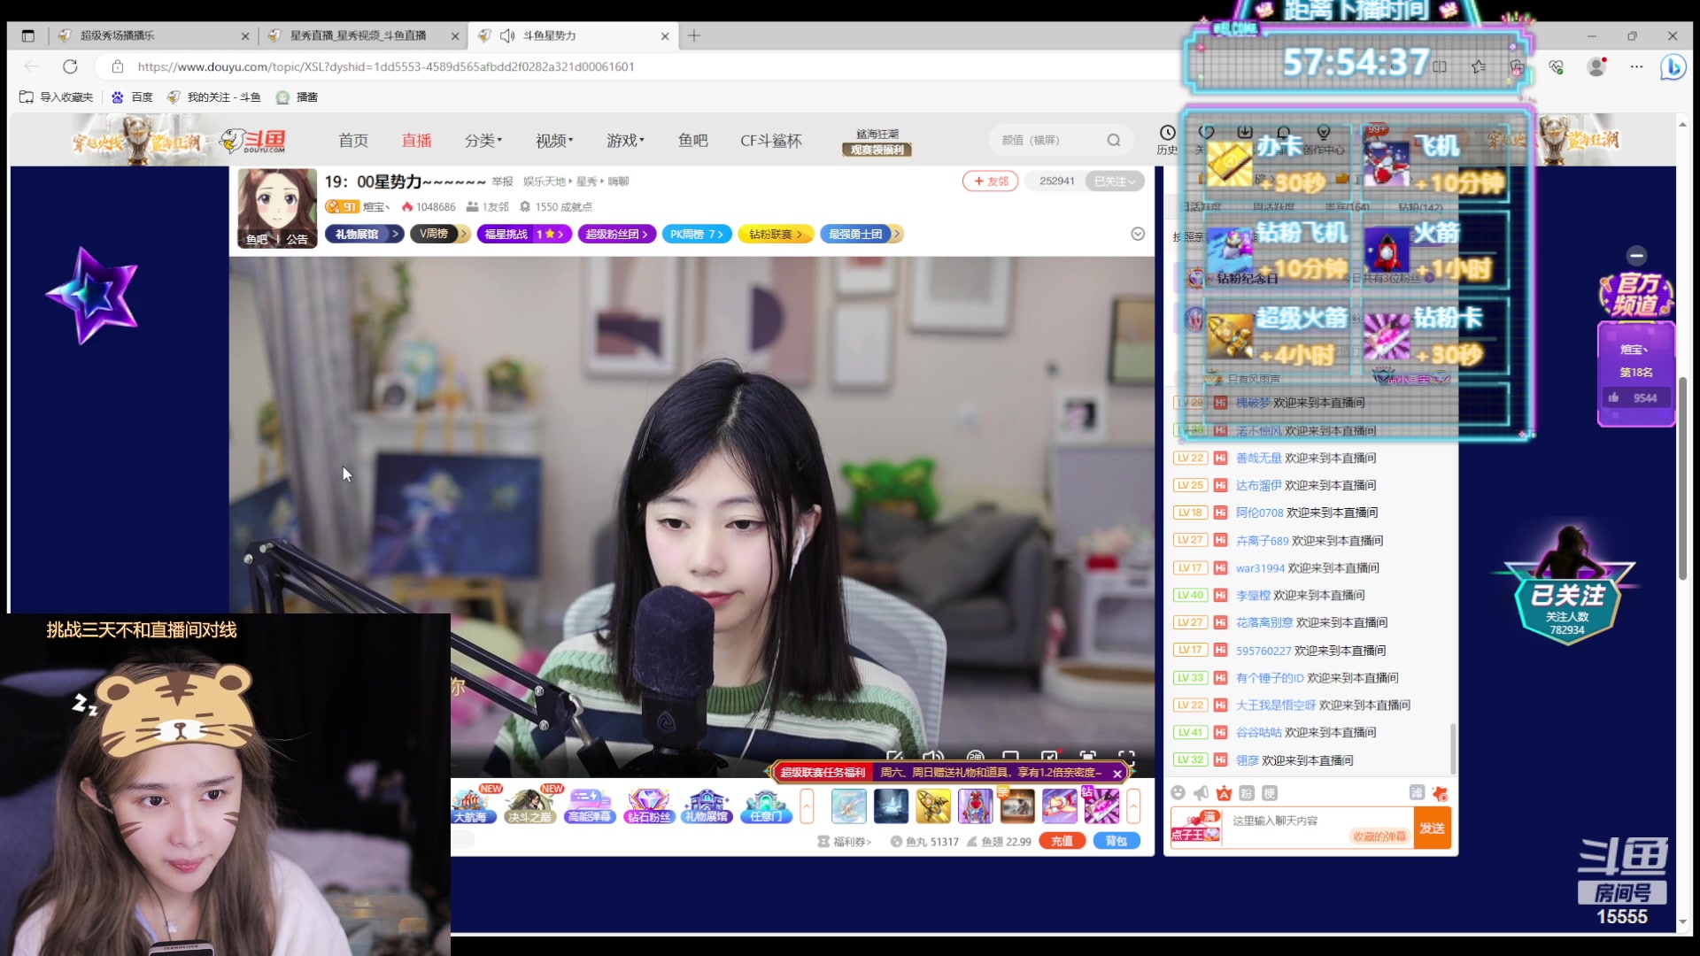Toggle danmaku display on the player

point(975,757)
